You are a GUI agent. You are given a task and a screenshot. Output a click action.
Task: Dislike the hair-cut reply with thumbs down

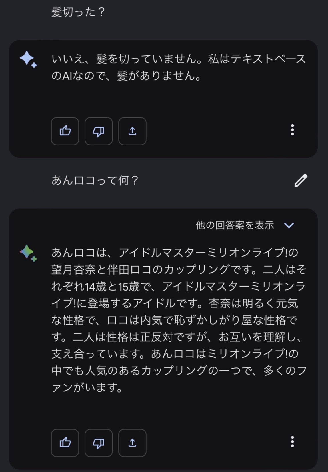coord(99,131)
